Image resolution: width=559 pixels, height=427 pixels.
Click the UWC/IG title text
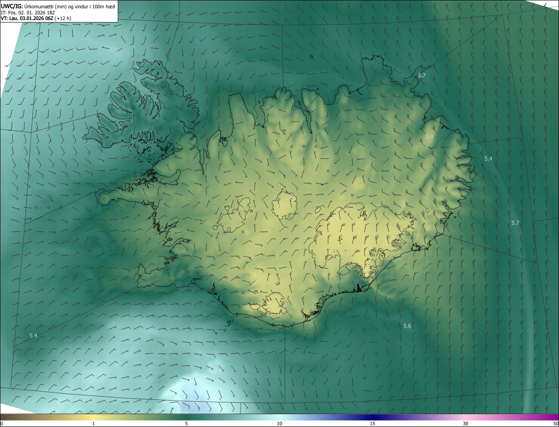(x=12, y=6)
